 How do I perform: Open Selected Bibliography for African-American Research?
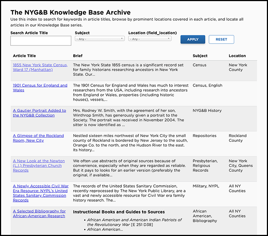39,213
